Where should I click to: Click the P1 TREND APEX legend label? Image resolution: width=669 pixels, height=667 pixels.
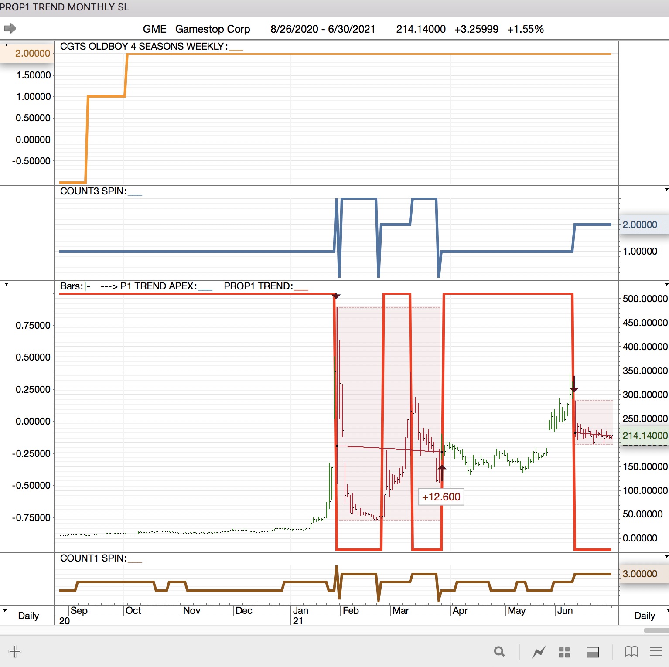click(158, 286)
